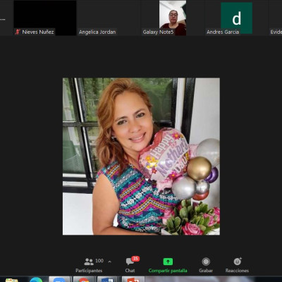Select the partially visible Evide participant tile
Image resolution: width=282 pixels, height=282 pixels.
(x=276, y=18)
